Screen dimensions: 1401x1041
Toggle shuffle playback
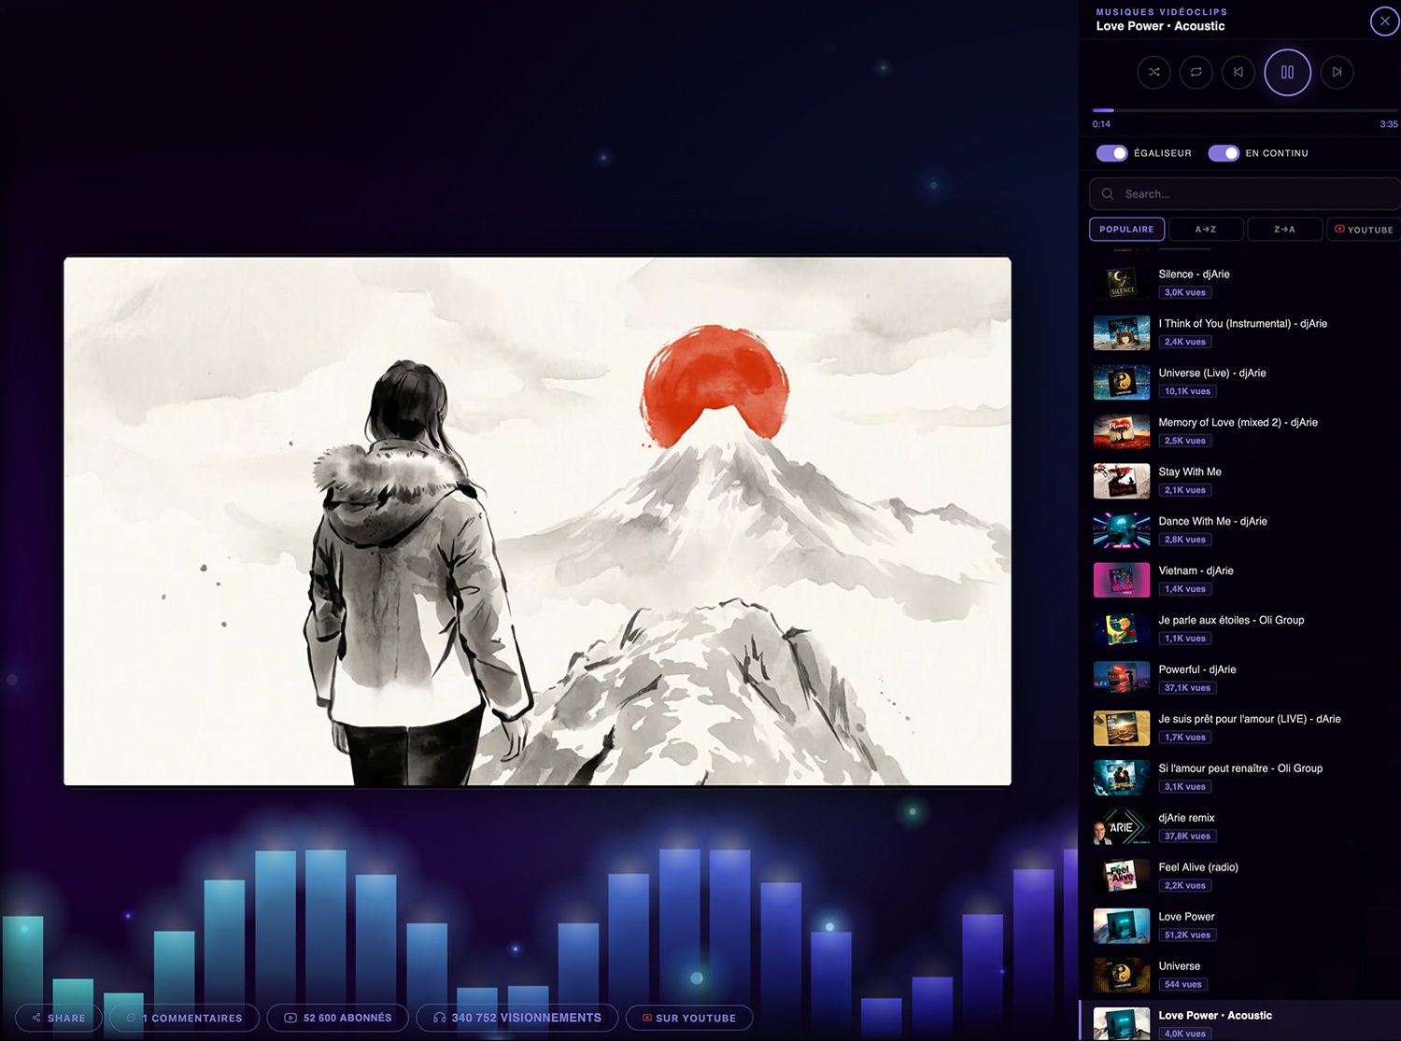(x=1154, y=72)
